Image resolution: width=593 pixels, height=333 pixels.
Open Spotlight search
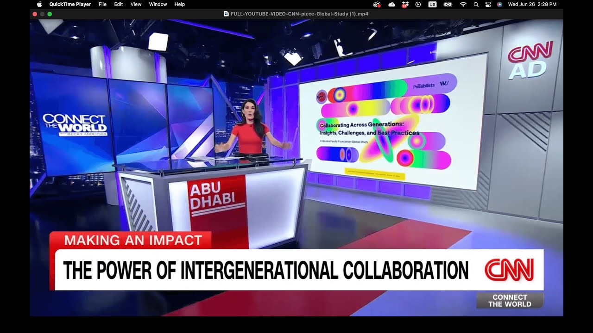click(476, 4)
